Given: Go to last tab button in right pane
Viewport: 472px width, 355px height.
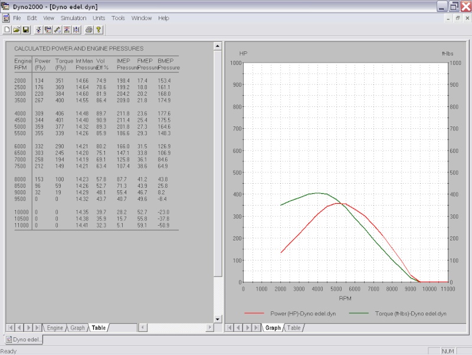Looking at the screenshot, I should pyautogui.click(x=257, y=328).
